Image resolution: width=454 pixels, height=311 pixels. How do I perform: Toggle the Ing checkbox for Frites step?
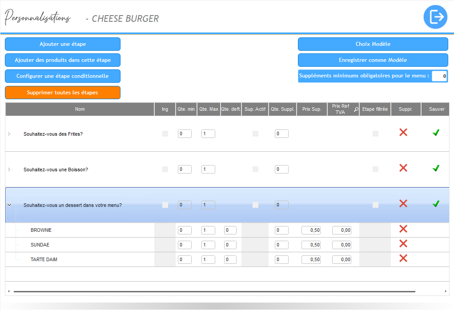[x=165, y=133]
